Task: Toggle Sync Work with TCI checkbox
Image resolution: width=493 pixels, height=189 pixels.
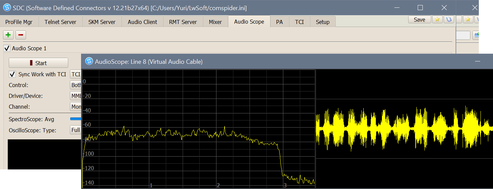Action: pyautogui.click(x=12, y=74)
